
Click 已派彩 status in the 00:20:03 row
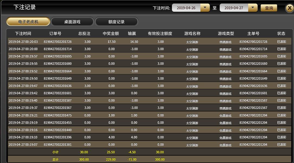(282, 42)
